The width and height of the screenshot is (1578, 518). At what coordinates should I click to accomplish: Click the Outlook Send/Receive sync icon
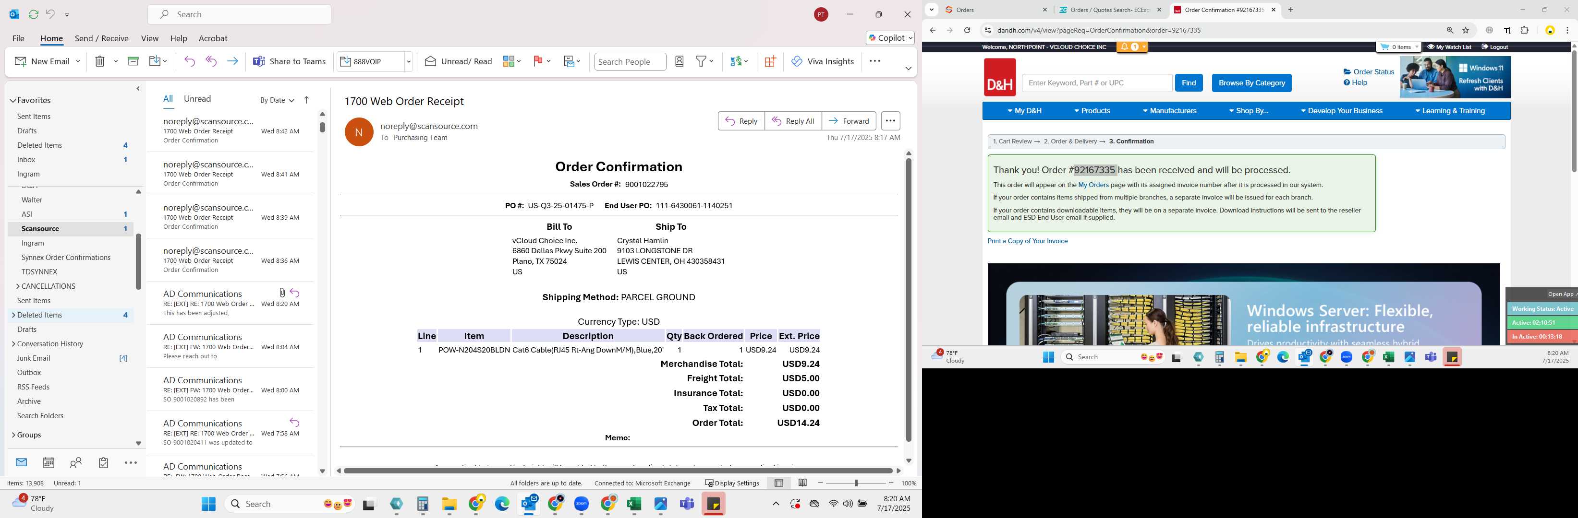(x=34, y=14)
